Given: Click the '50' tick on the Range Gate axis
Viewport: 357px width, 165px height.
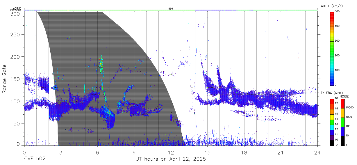Looking at the screenshot, I should click(17, 123).
